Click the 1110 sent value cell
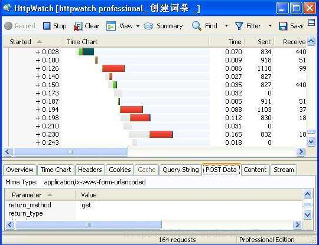This screenshot has width=319, height=245. point(264,68)
